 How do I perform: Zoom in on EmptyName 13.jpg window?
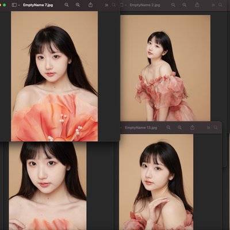click(179, 127)
